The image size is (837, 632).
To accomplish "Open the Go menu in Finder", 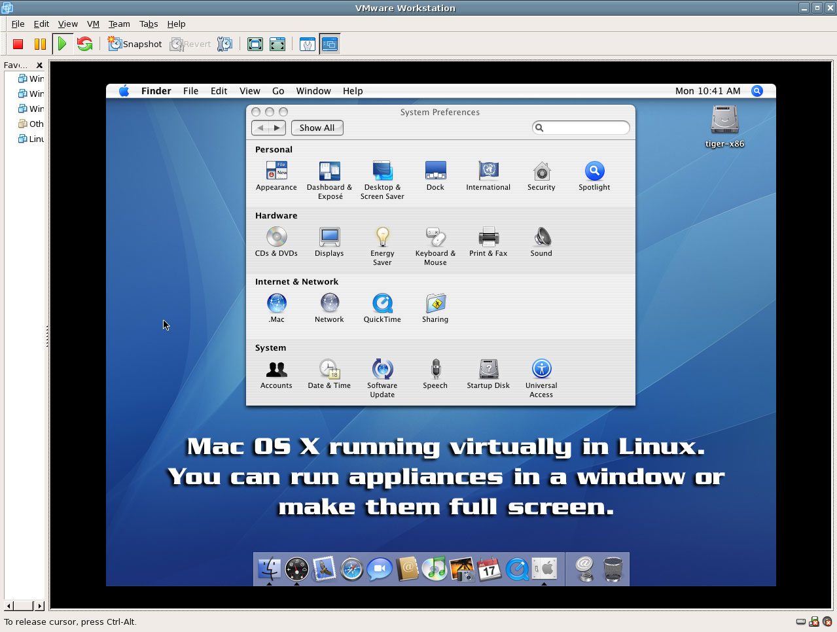I will click(278, 91).
